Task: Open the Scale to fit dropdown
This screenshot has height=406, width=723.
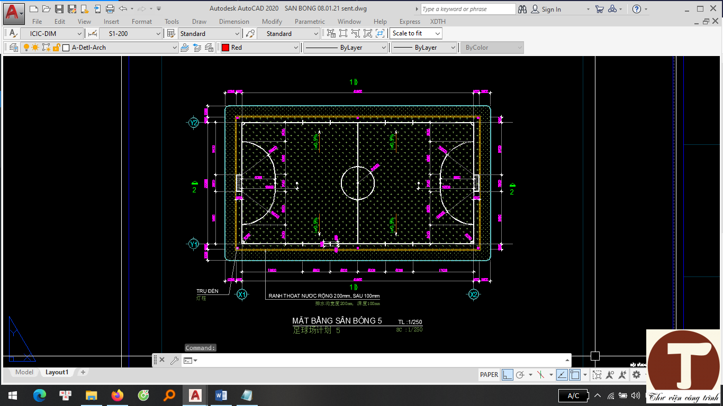Action: pyautogui.click(x=437, y=33)
